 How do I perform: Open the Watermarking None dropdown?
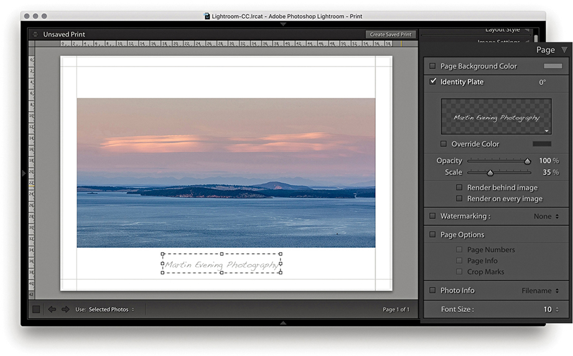(546, 217)
